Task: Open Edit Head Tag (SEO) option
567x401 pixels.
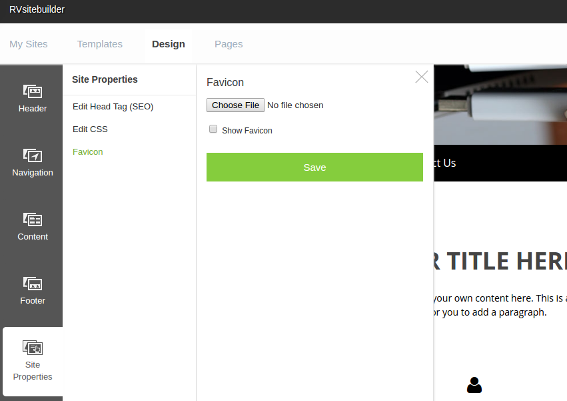Action: (113, 107)
